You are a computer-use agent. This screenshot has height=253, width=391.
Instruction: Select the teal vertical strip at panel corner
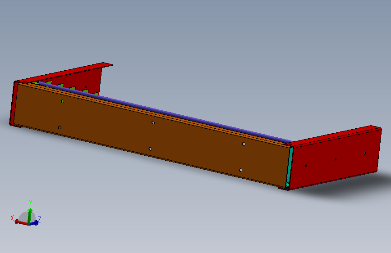(289, 167)
